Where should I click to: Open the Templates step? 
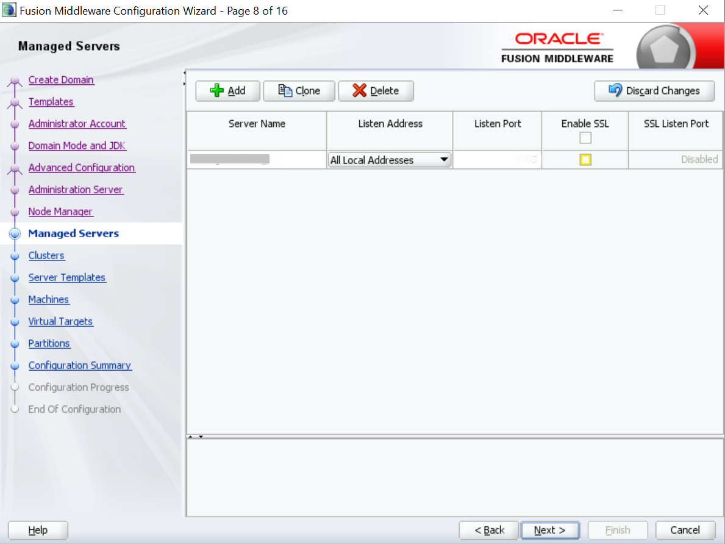click(51, 102)
